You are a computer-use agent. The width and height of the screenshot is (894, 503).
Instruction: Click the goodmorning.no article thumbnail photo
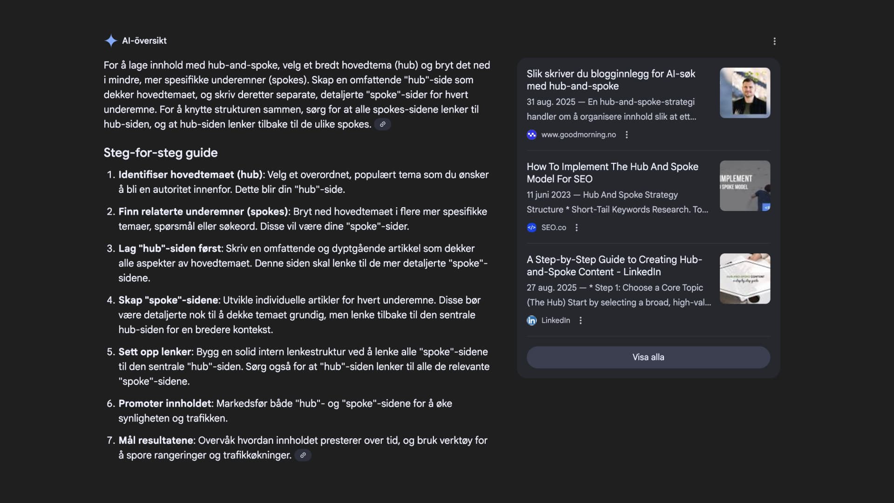(x=745, y=93)
